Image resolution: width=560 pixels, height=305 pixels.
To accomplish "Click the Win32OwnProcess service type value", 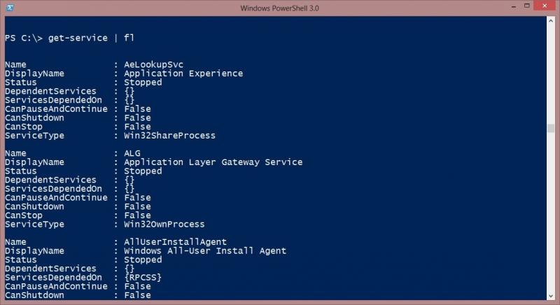I will [x=164, y=225].
